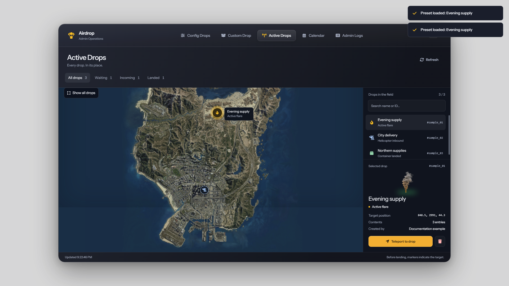
Task: Click the '3 / 3' drops counter
Action: (442, 95)
